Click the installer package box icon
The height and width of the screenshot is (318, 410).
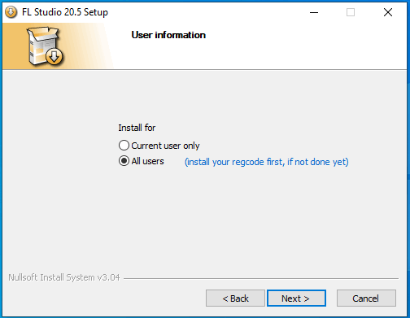45,46
